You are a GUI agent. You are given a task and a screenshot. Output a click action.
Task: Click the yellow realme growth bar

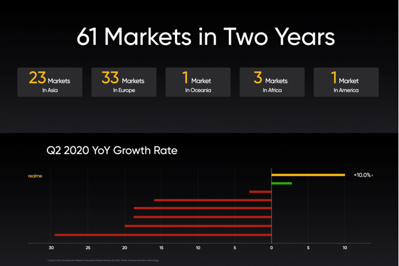point(308,175)
